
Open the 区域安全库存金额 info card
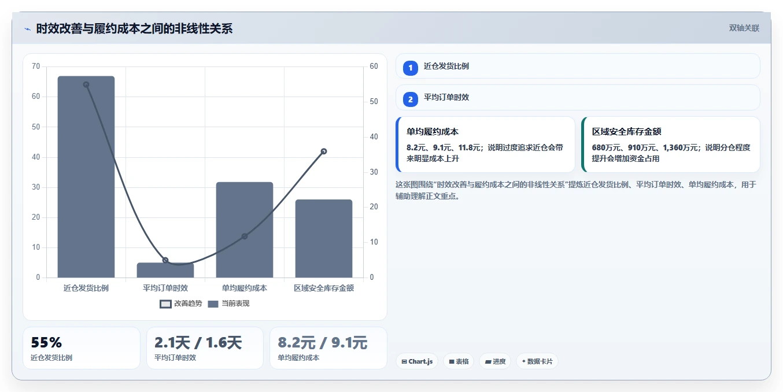[671, 145]
